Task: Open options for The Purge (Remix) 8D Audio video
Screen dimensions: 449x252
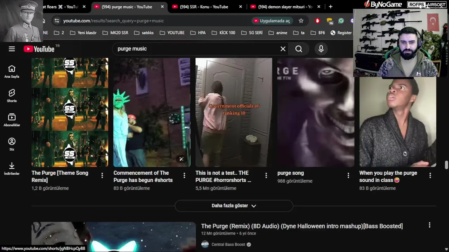Action: [x=429, y=225]
